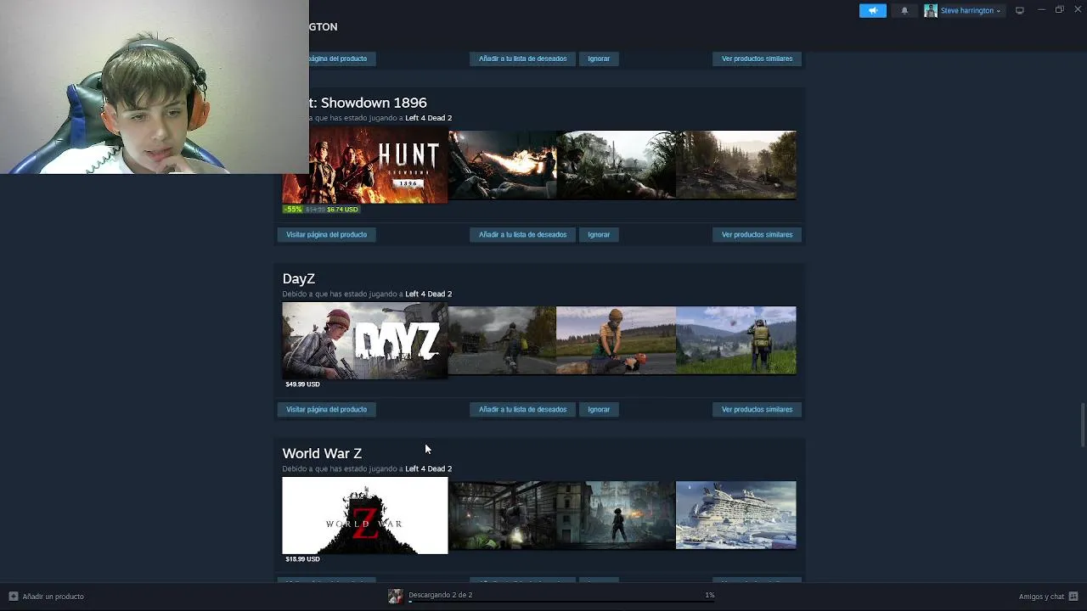Open World War Z warehouse screenshot

(502, 515)
